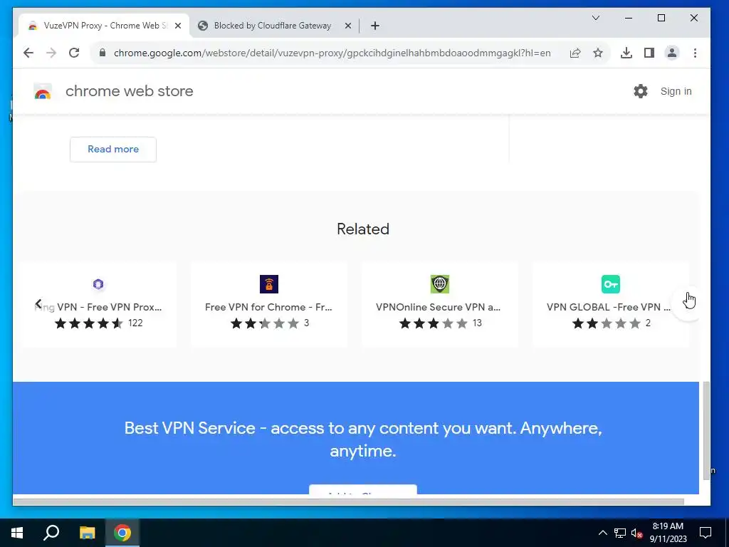The width and height of the screenshot is (729, 547).
Task: Open the notification center icon
Action: (x=706, y=533)
